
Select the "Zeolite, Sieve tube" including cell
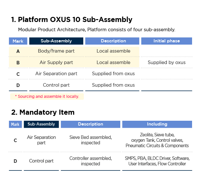point(157,140)
